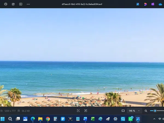Open the Share option for this image

pyautogui.click(x=13, y=4)
